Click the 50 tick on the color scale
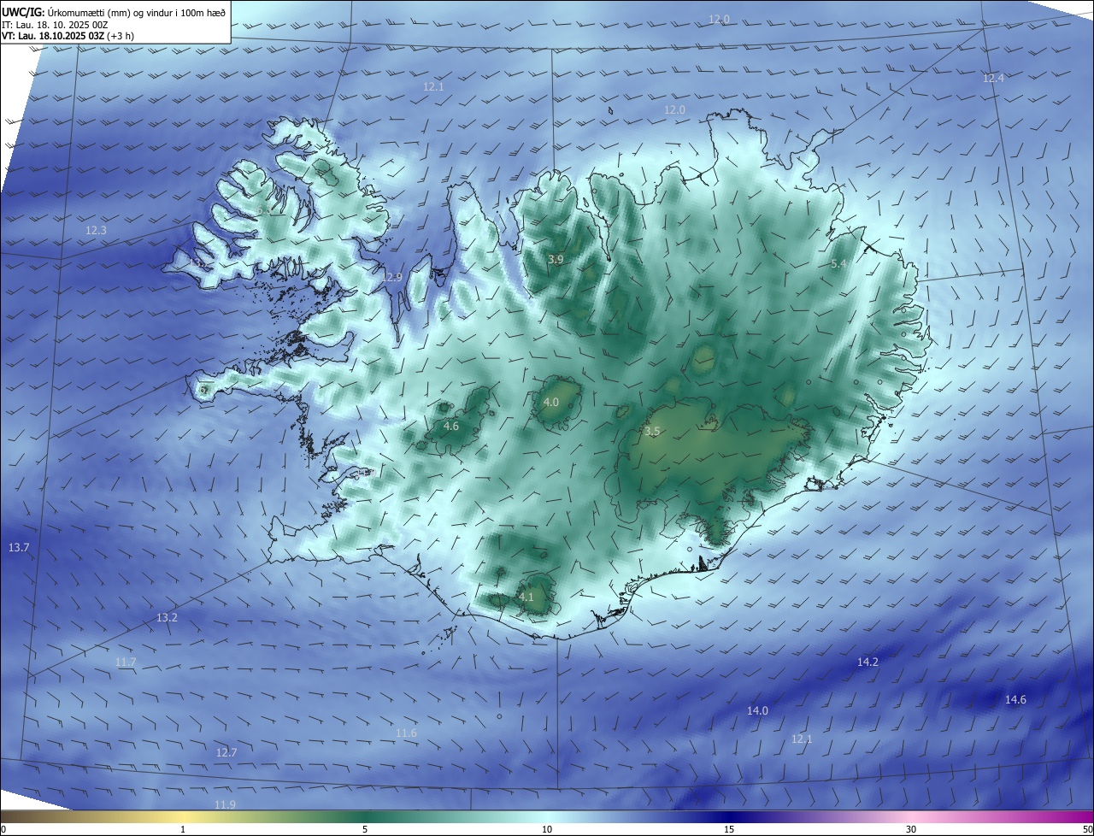Screen dimensions: 1094x836 point(1087,829)
